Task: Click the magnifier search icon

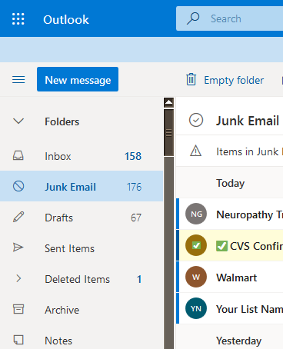Action: click(x=193, y=18)
